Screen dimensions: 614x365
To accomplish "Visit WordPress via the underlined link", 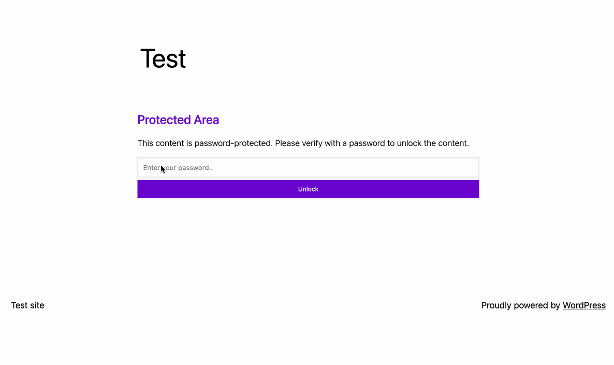I will click(584, 305).
